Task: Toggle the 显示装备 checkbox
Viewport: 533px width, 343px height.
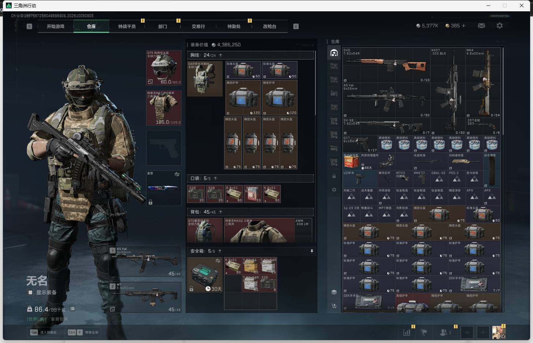Action: click(x=30, y=292)
